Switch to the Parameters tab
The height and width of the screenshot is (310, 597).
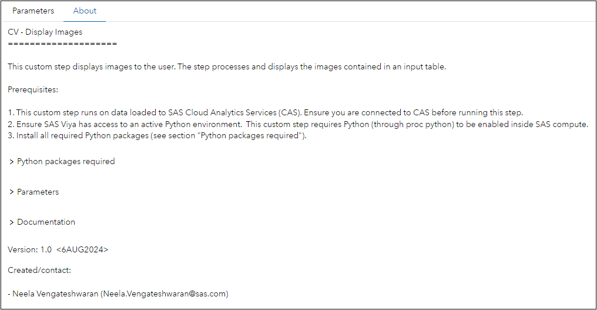tap(33, 11)
